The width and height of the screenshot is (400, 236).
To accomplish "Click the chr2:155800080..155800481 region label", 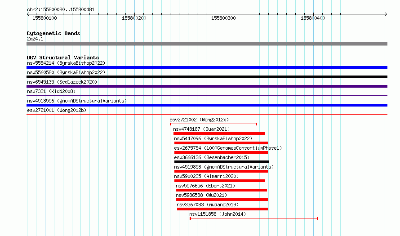I will (61, 9).
